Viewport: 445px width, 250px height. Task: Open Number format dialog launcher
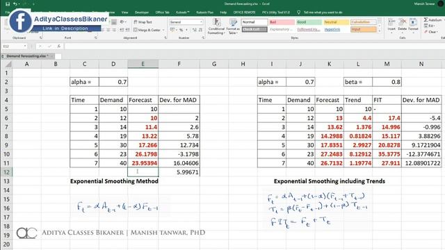pyautogui.click(x=203, y=37)
